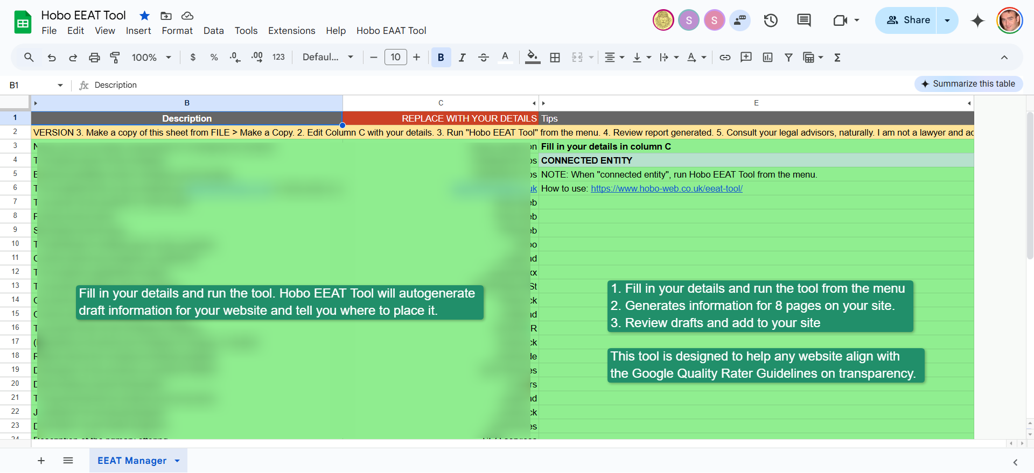Open horizontal align dropdown

(x=614, y=57)
